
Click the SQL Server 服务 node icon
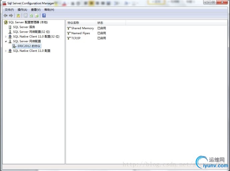10,27
